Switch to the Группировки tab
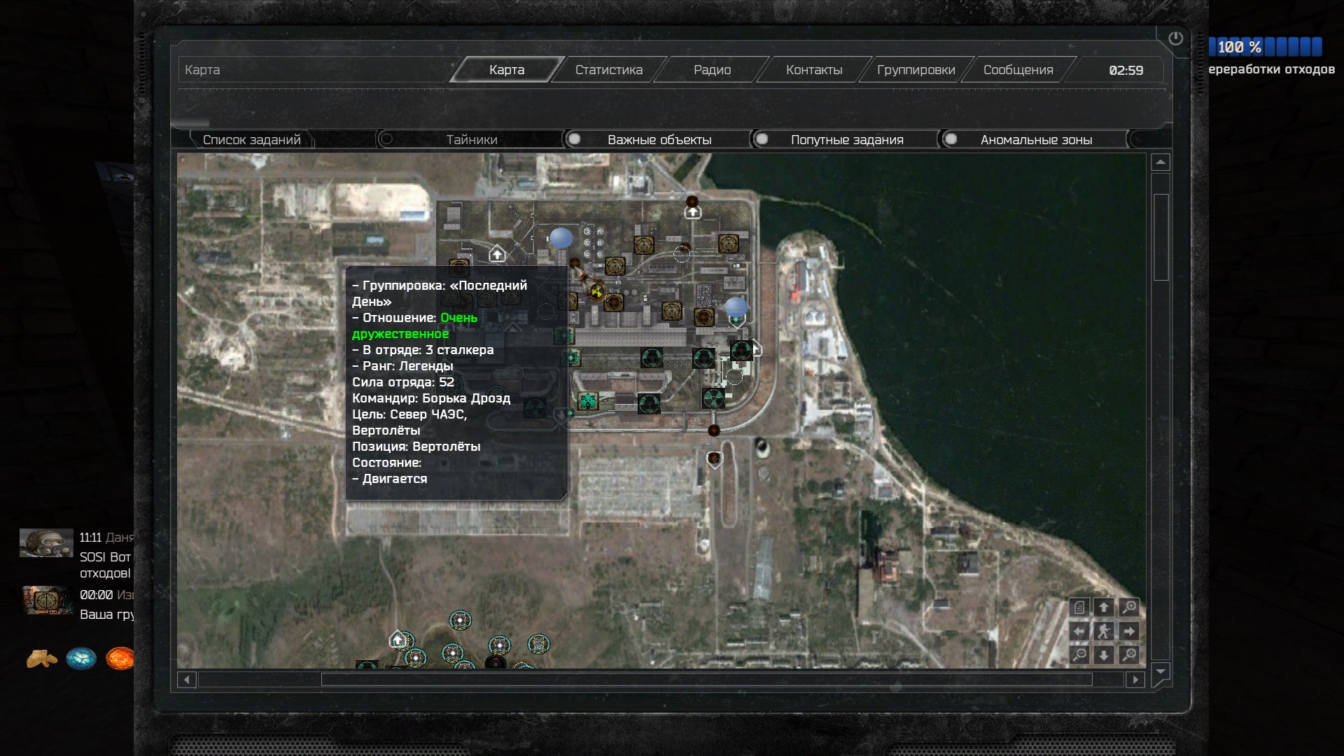Screen dimensions: 1344x756 tap(916, 70)
